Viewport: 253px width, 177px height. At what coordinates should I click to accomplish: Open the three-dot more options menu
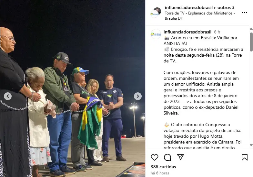245,13
